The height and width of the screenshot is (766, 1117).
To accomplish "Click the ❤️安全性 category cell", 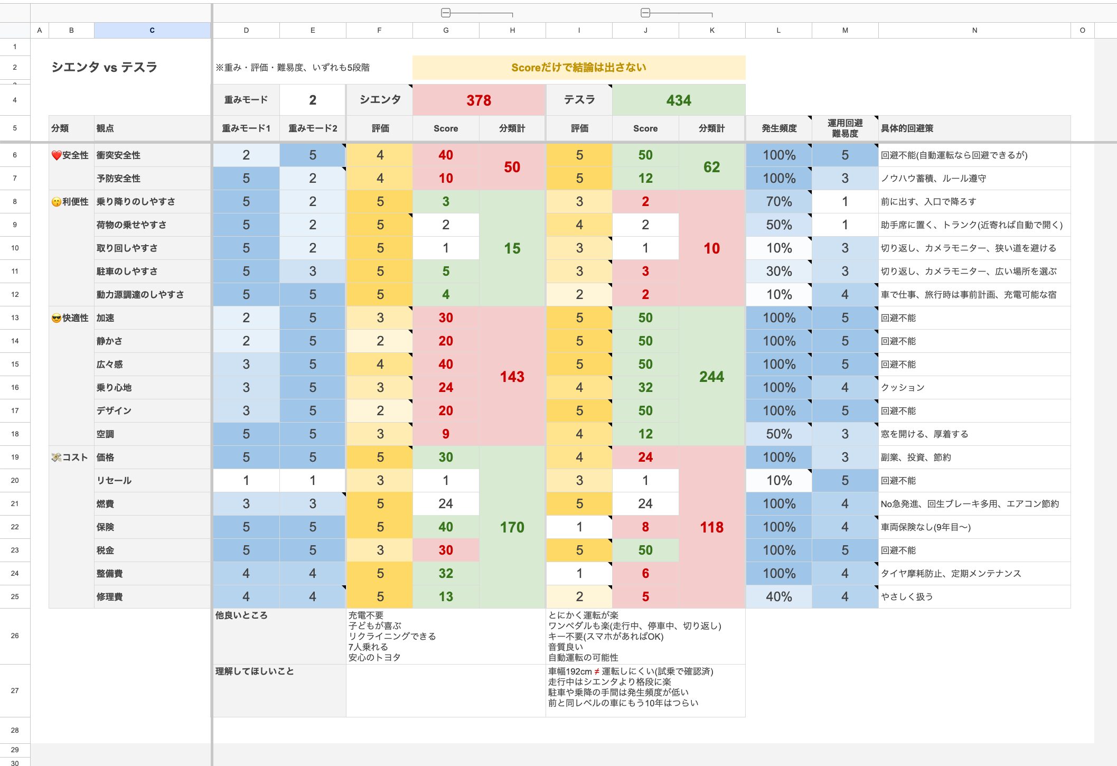I will 71,155.
